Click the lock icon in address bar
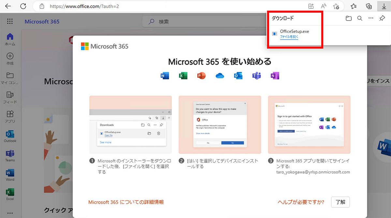391x218 pixels. [x=41, y=6]
